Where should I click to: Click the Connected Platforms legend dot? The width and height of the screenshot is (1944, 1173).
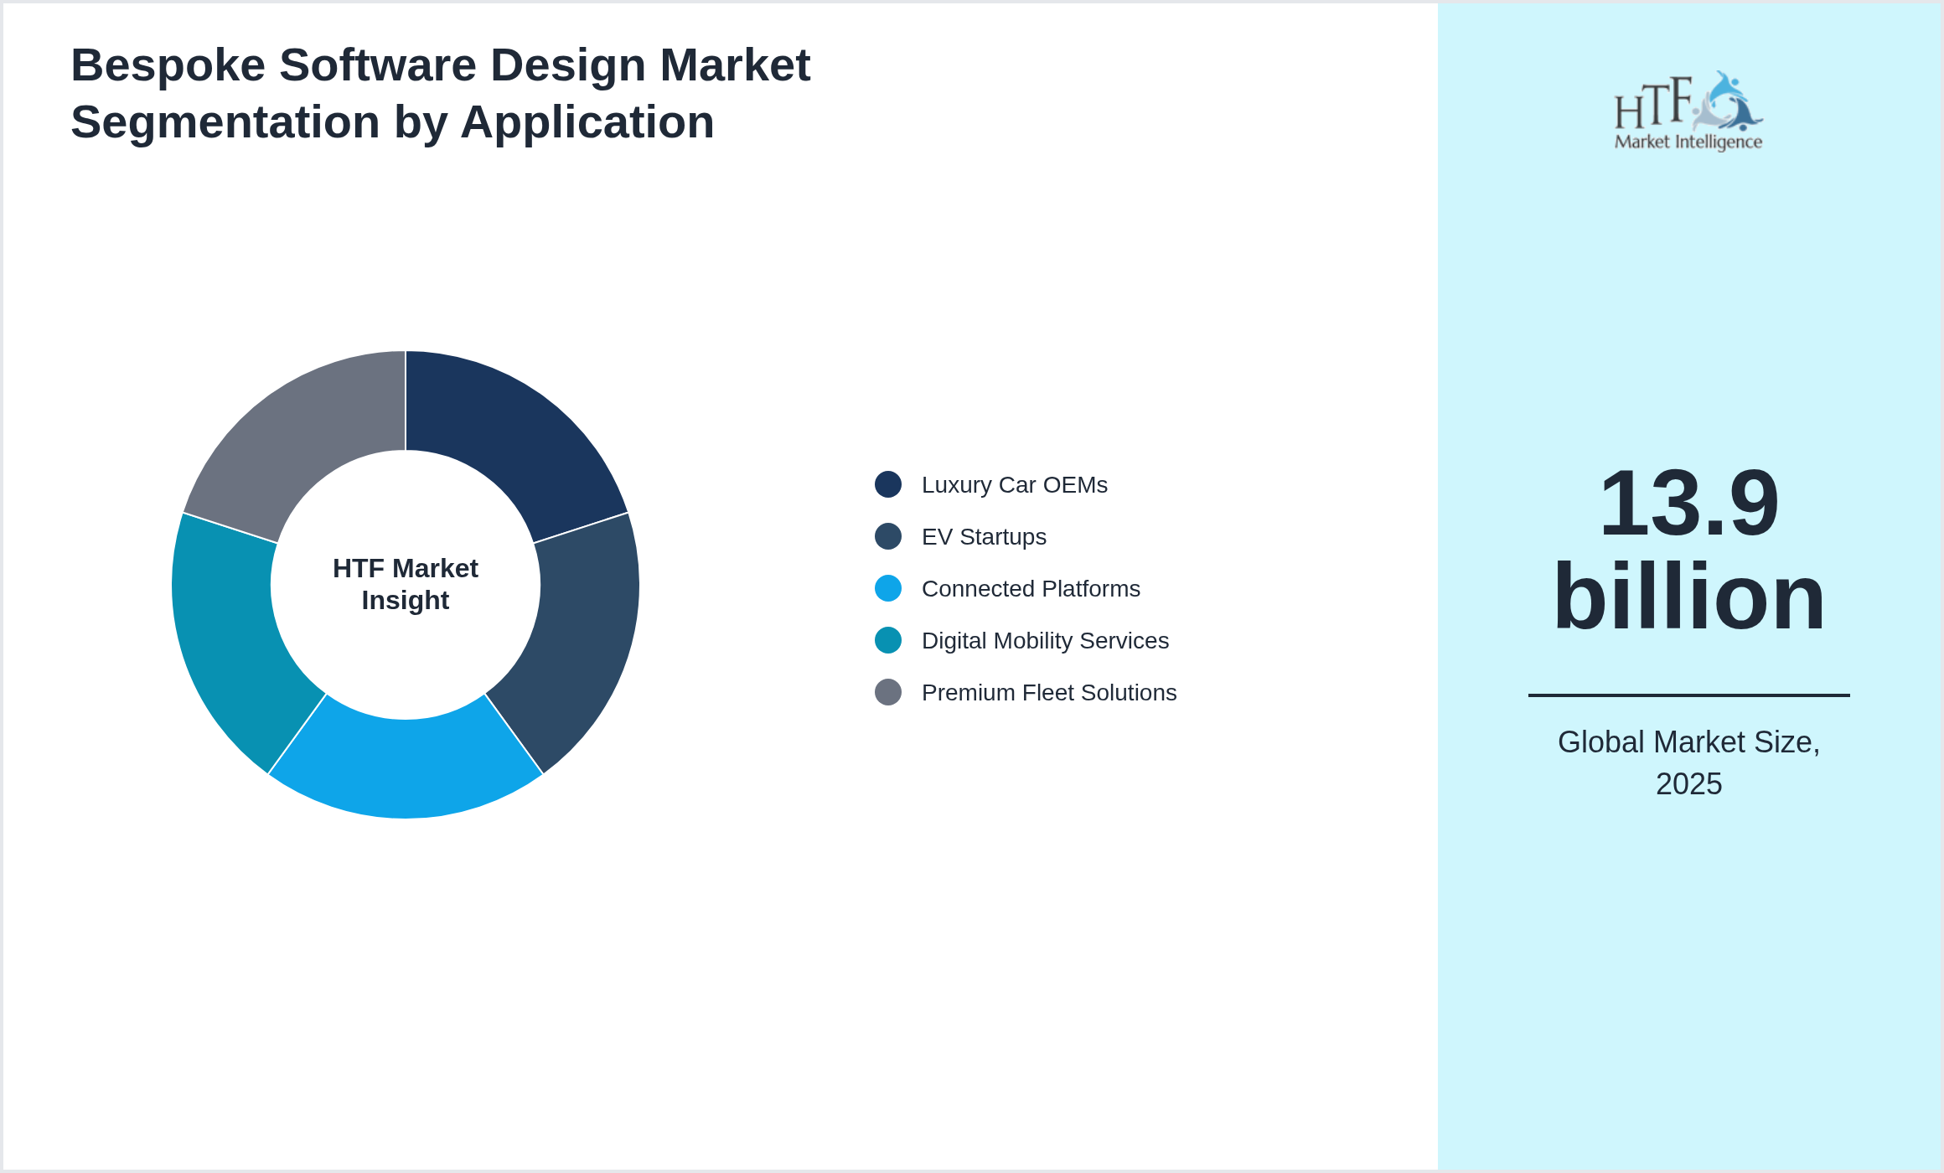(x=888, y=588)
